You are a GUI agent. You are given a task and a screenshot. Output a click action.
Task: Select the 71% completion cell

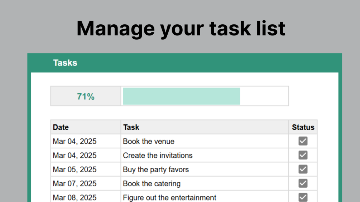click(86, 97)
